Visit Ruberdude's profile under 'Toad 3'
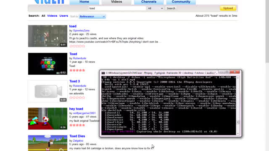The image size is (269, 151). point(79,86)
